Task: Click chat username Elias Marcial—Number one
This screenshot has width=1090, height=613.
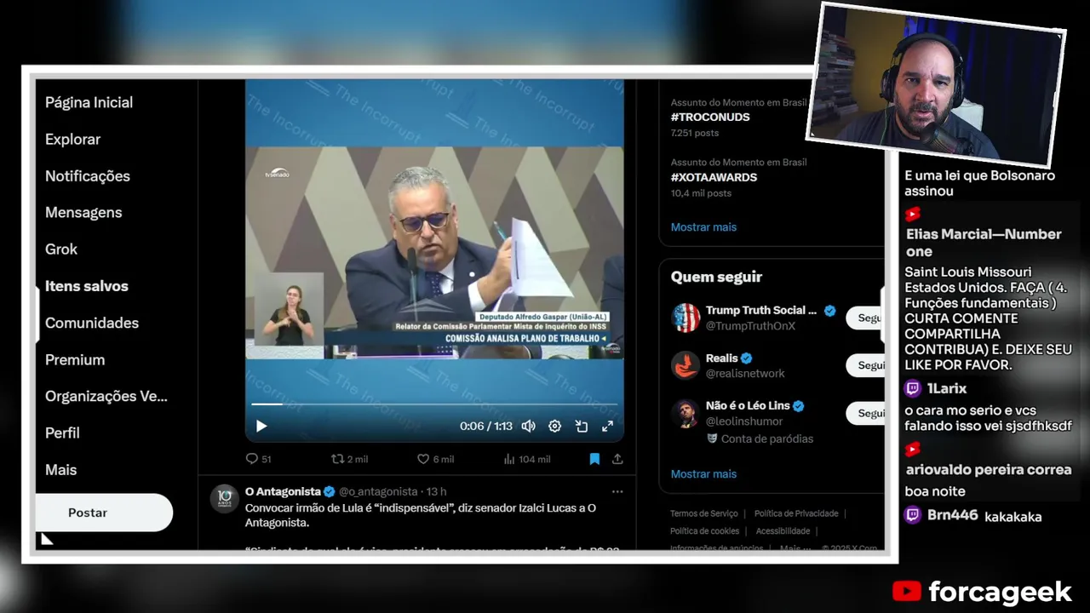Action: click(984, 243)
